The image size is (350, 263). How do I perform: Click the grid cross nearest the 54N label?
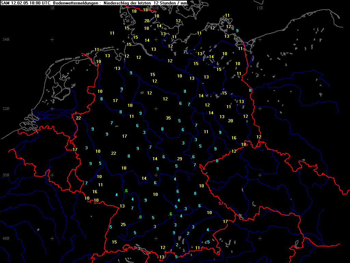[52, 40]
